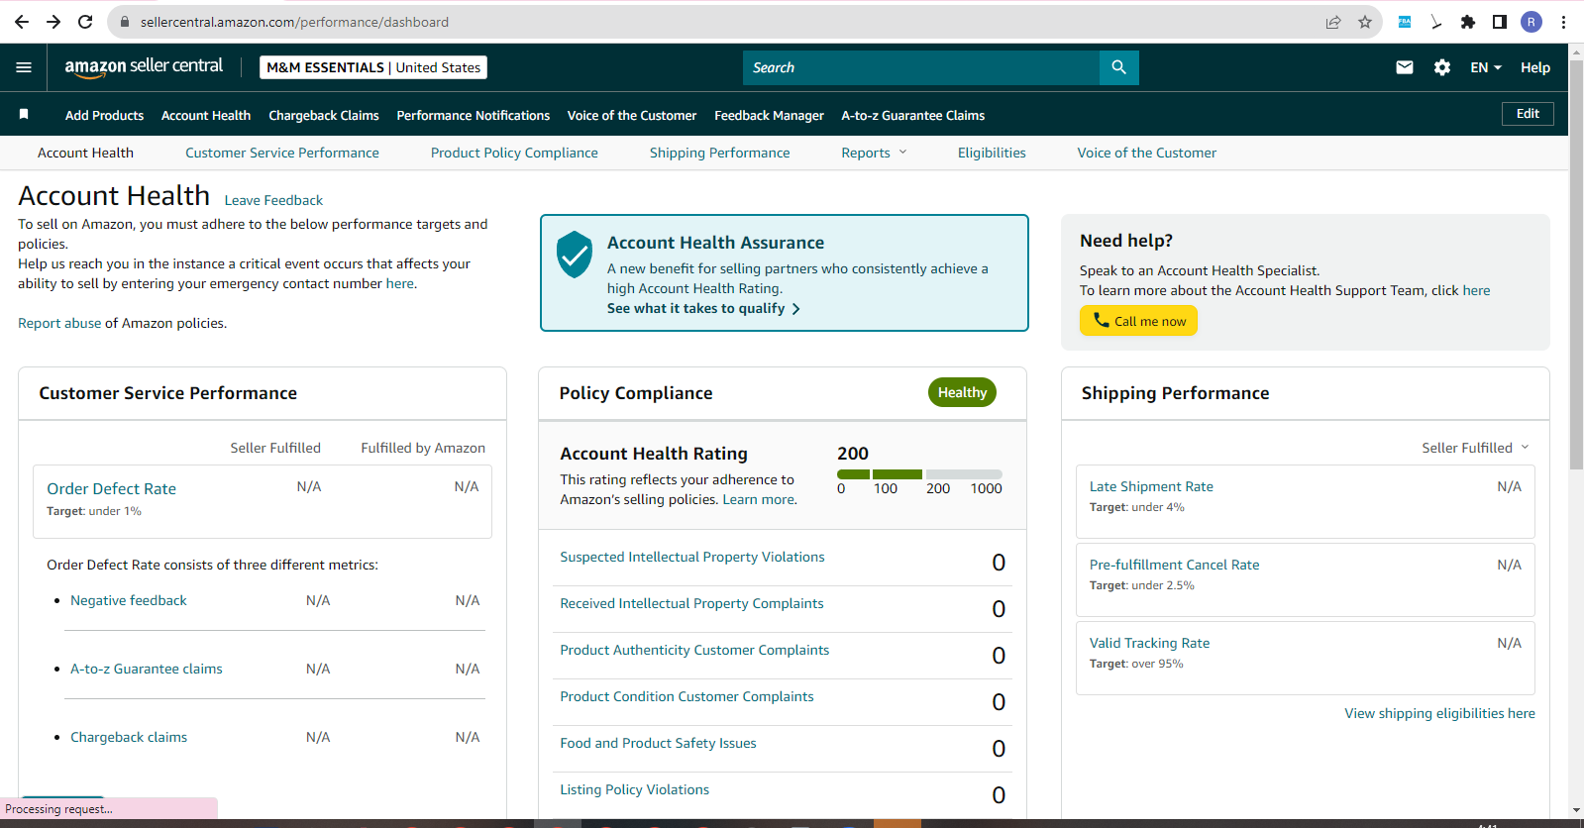Select the Customer Service Performance tab

tap(282, 153)
